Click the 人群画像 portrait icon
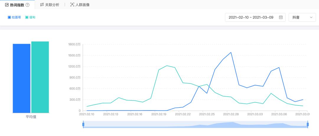The width and height of the screenshot is (319, 136). click(x=72, y=5)
